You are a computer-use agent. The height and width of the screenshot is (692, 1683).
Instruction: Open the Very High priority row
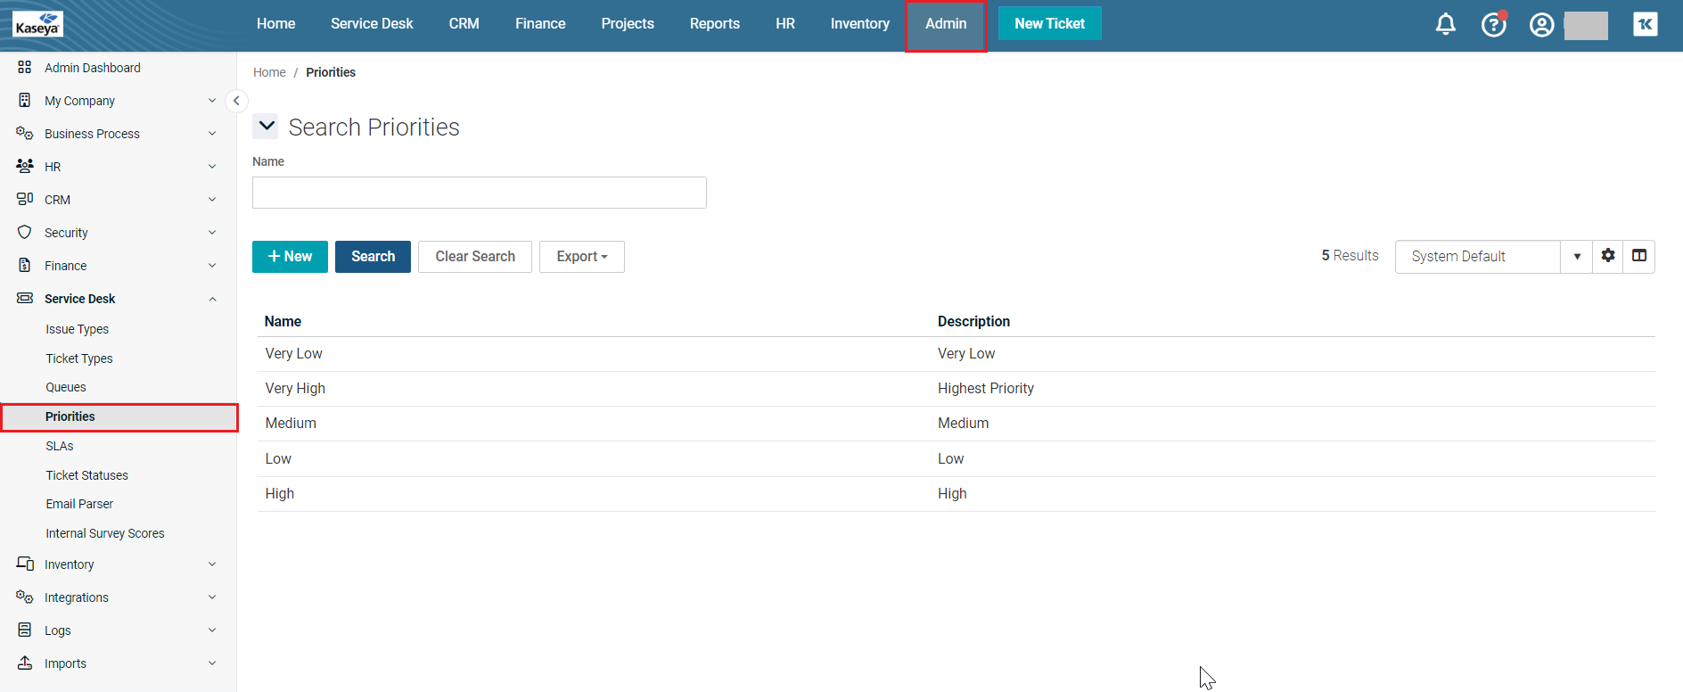coord(295,389)
